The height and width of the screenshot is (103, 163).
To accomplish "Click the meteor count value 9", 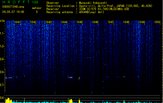I will 37,12.
